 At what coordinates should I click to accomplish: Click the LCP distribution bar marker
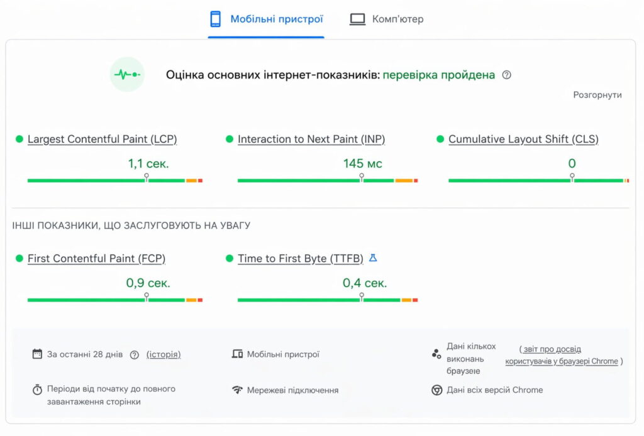point(147,178)
